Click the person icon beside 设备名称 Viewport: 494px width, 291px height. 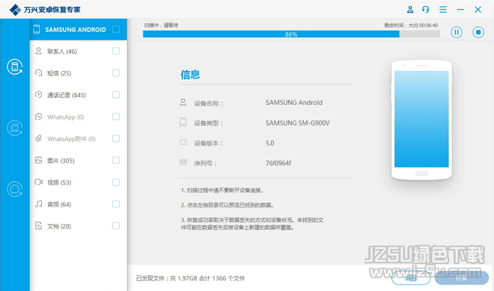(183, 102)
